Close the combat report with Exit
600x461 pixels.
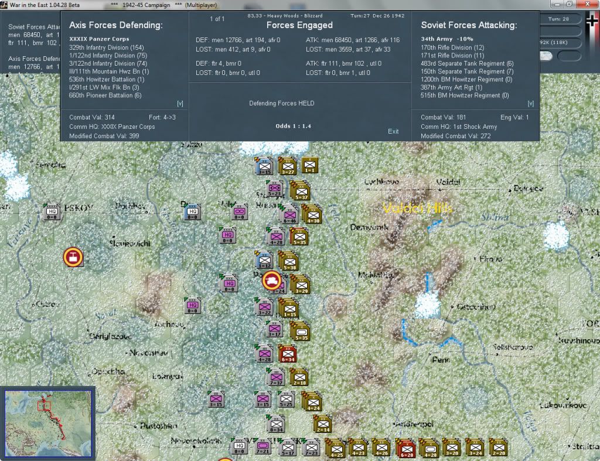point(393,131)
